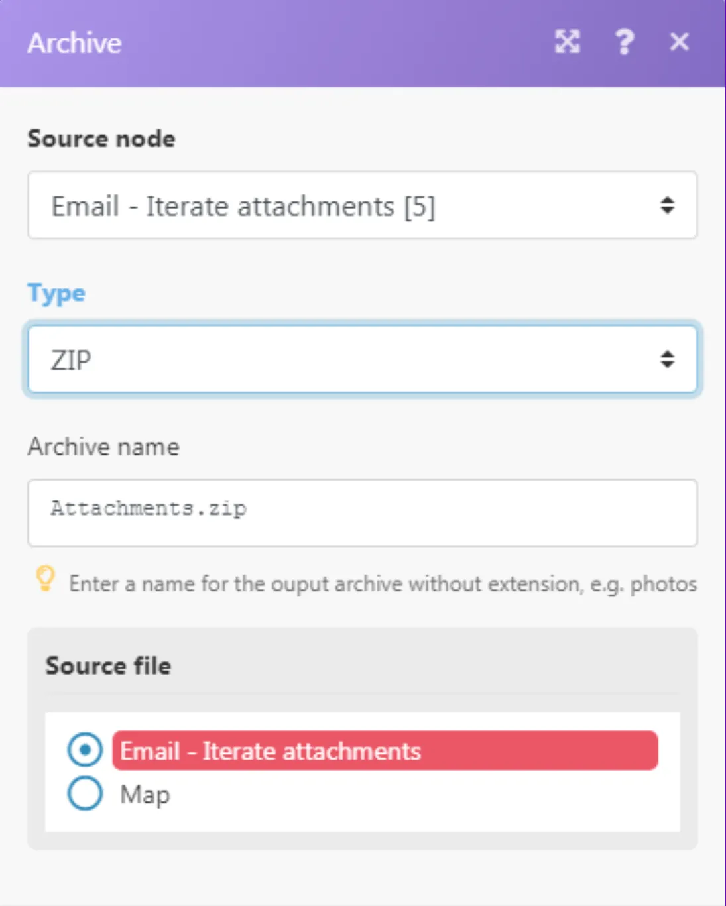
Task: Open the ZIP type dropdown
Action: [x=362, y=359]
